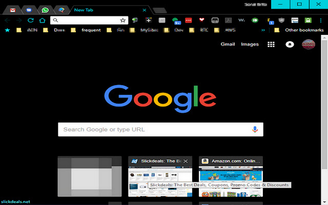Open the Images link
This screenshot has height=205, width=328.
click(x=250, y=44)
